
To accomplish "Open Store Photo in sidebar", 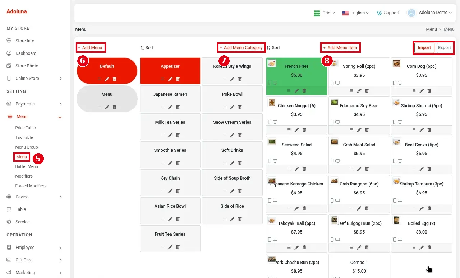I will [27, 66].
